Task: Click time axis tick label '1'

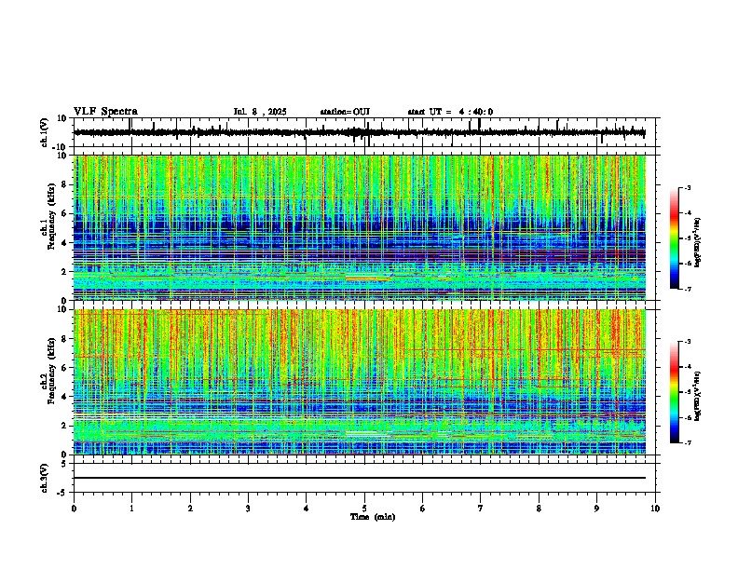Action: click(131, 509)
